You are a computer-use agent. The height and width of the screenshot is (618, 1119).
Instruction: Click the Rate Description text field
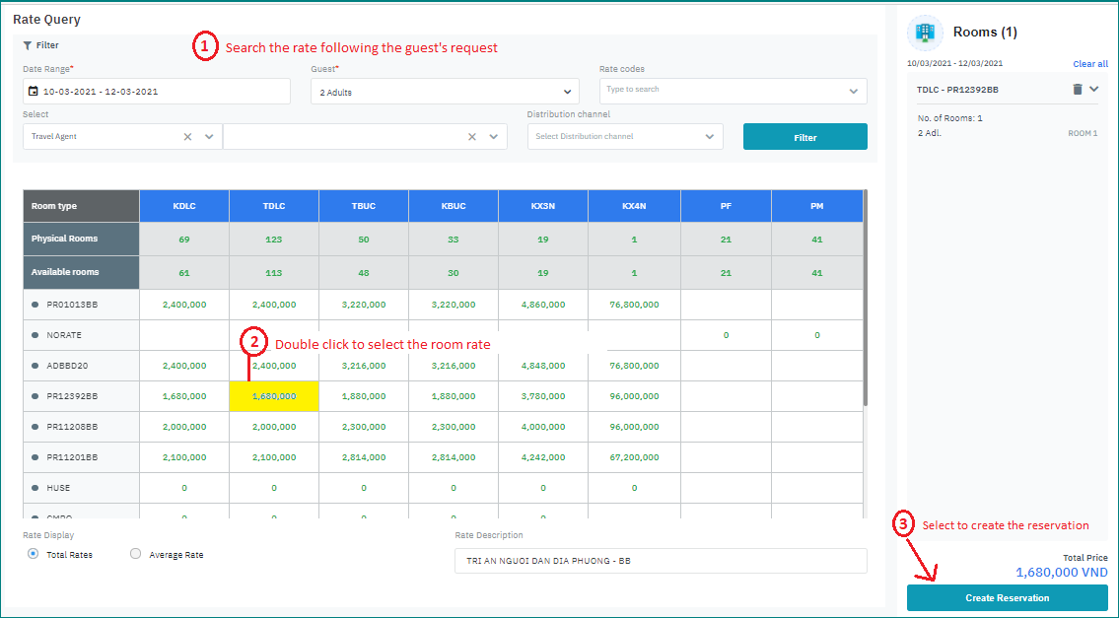(660, 561)
